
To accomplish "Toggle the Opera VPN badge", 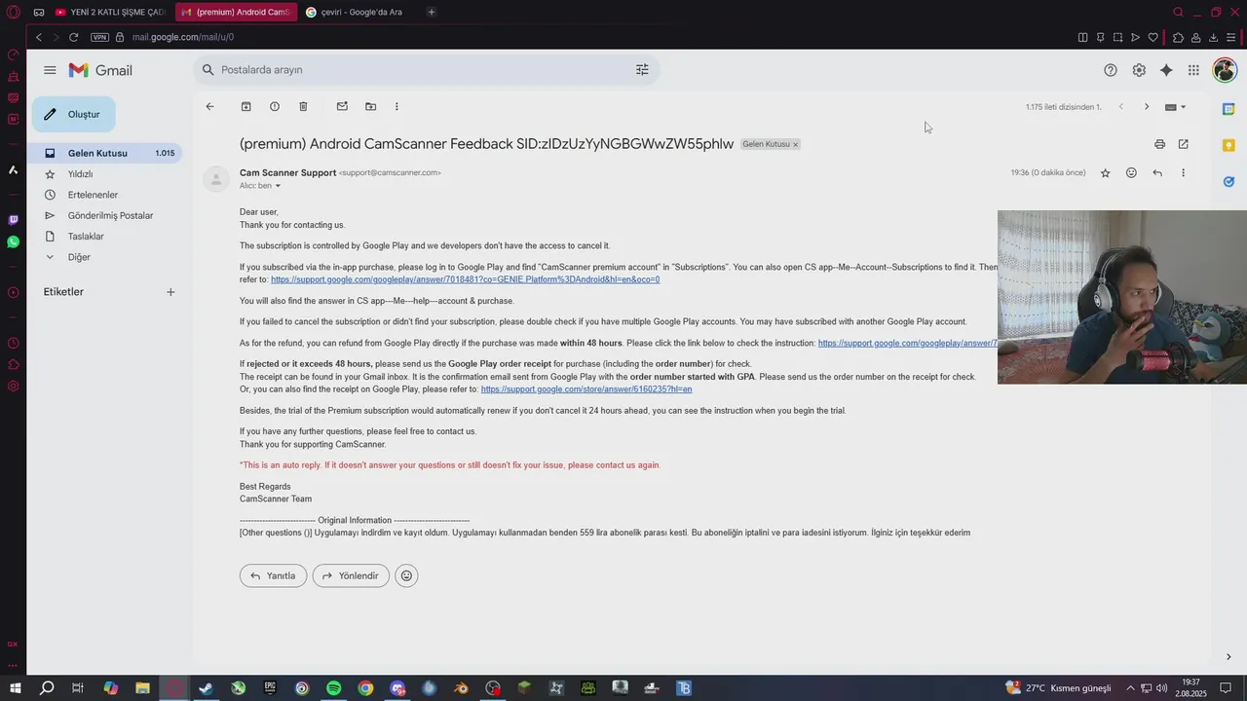I will [99, 37].
